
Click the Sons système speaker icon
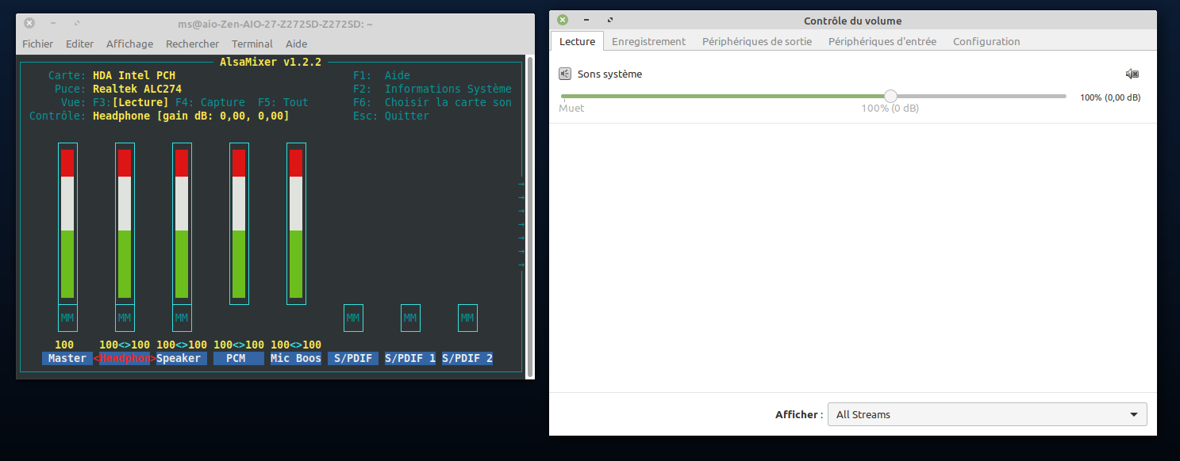click(x=564, y=74)
